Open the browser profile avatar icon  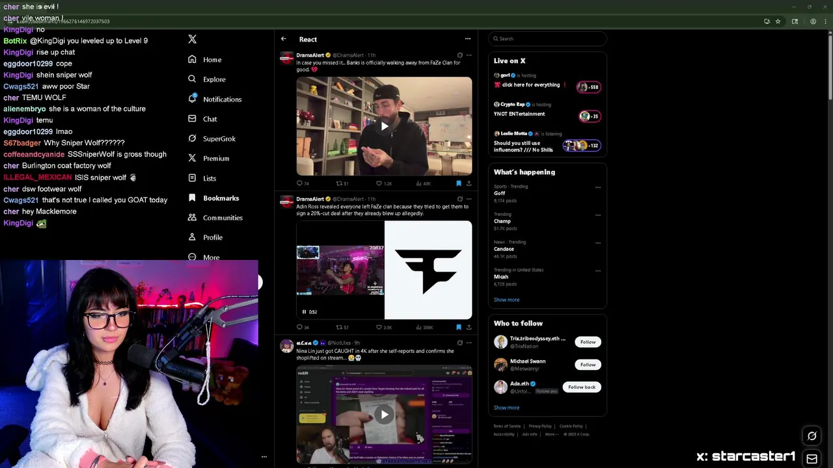pyautogui.click(x=813, y=21)
